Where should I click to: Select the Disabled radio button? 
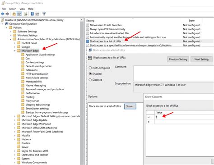pos(90,80)
